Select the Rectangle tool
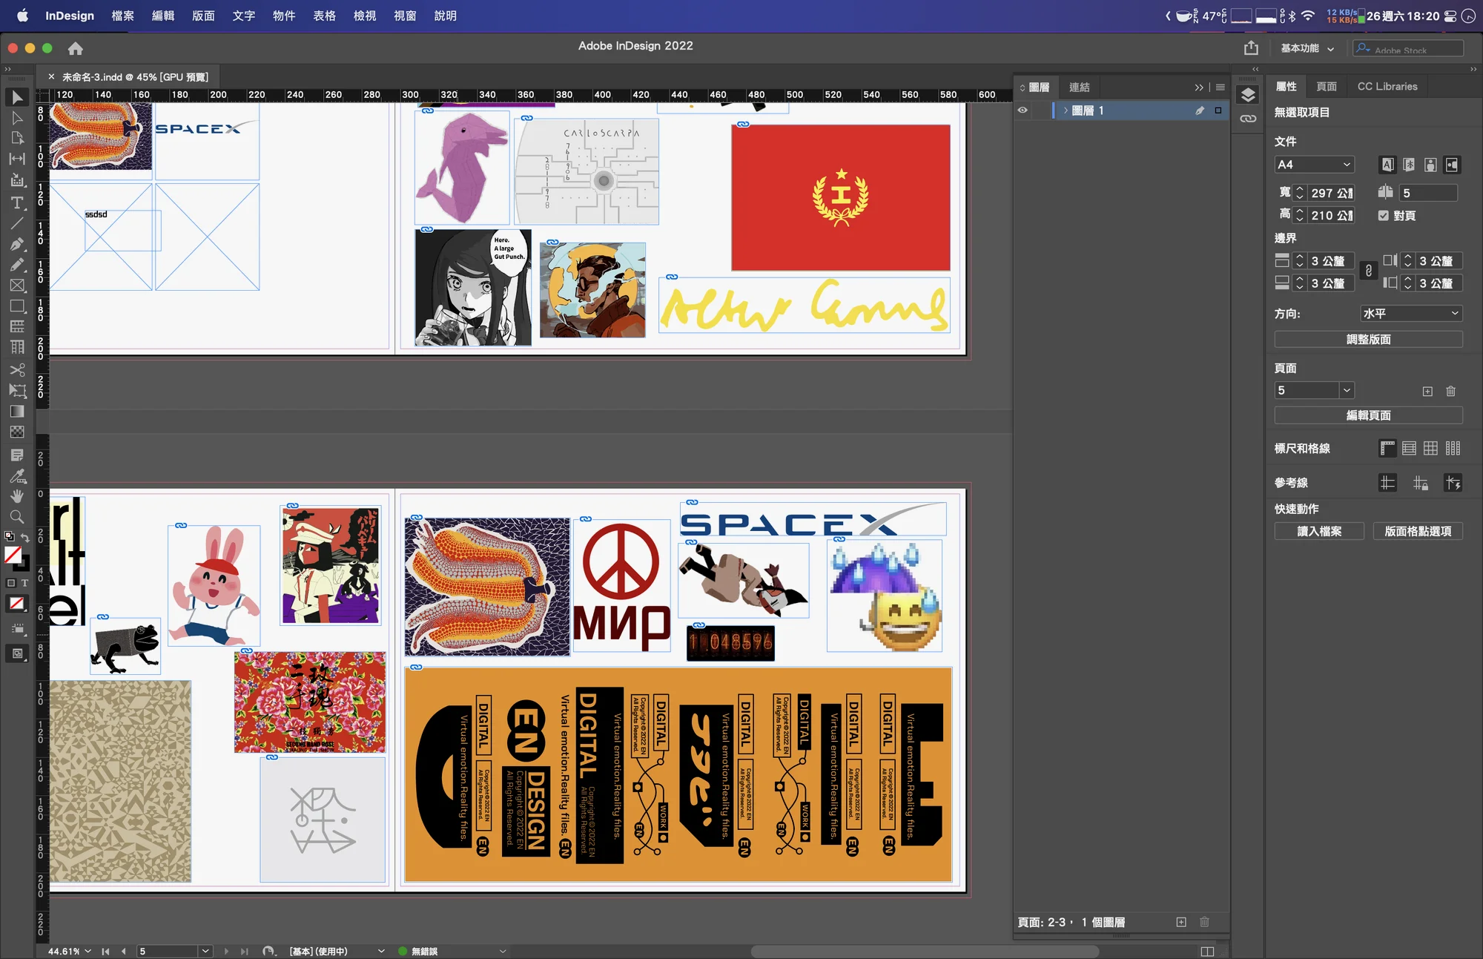Image resolution: width=1483 pixels, height=959 pixels. [17, 306]
